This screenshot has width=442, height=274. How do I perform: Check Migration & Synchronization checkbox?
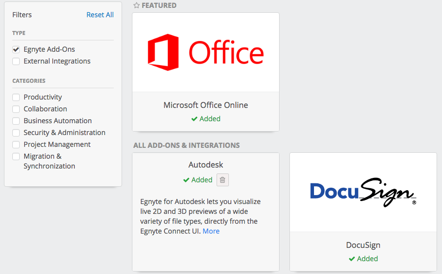click(16, 156)
